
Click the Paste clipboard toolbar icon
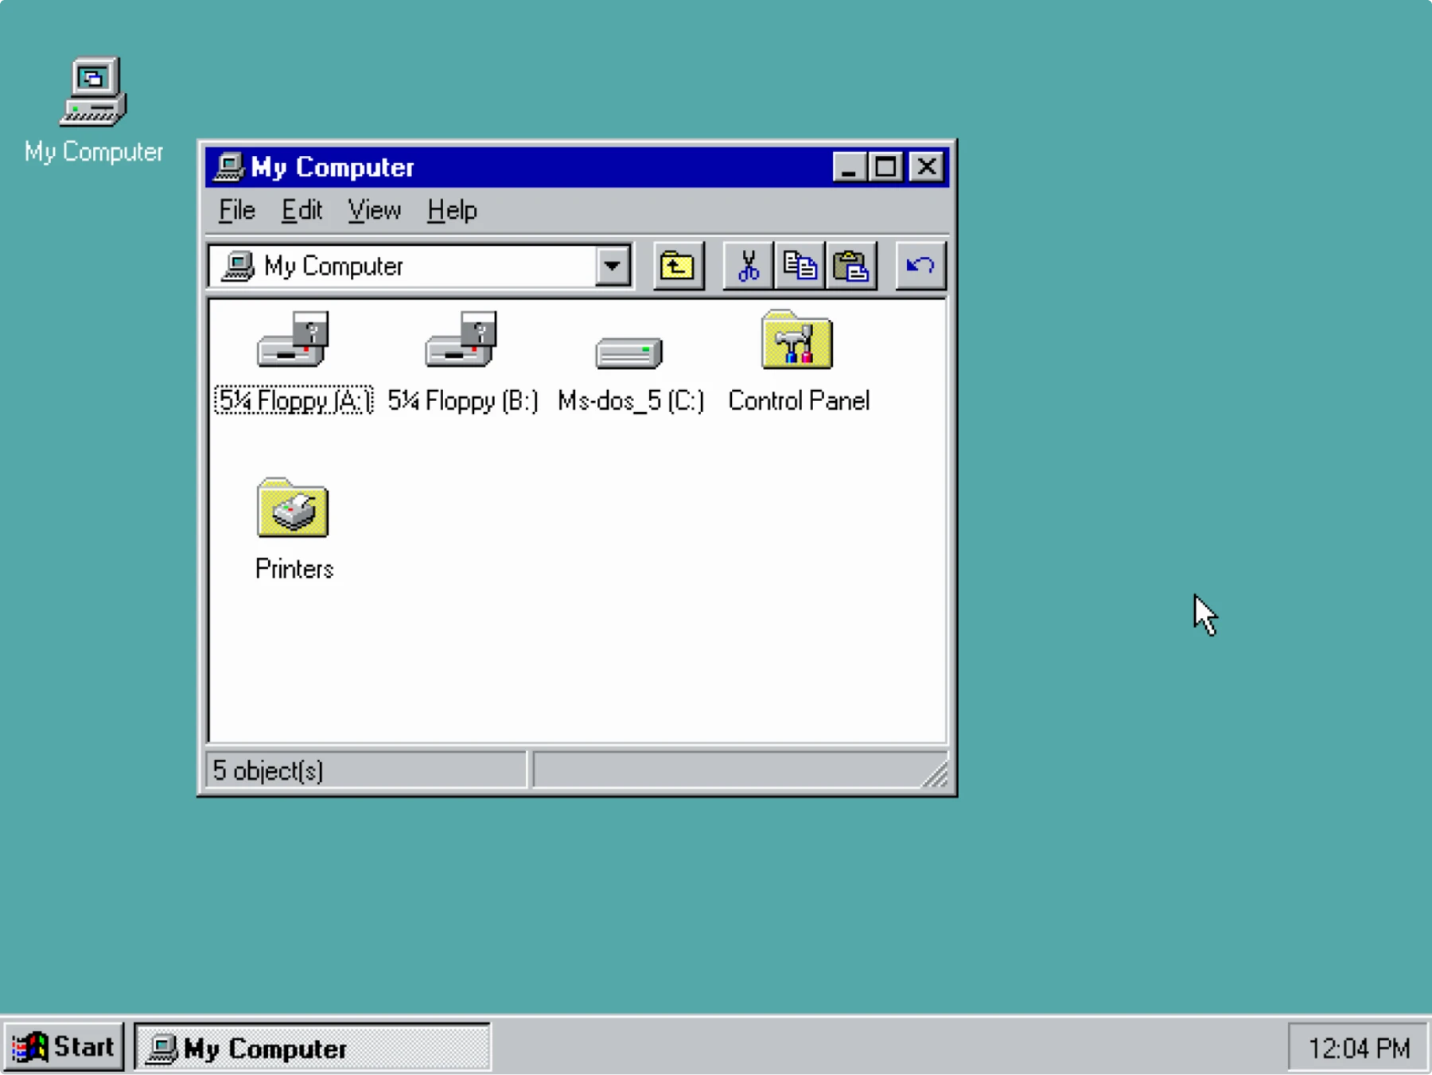[x=851, y=266]
